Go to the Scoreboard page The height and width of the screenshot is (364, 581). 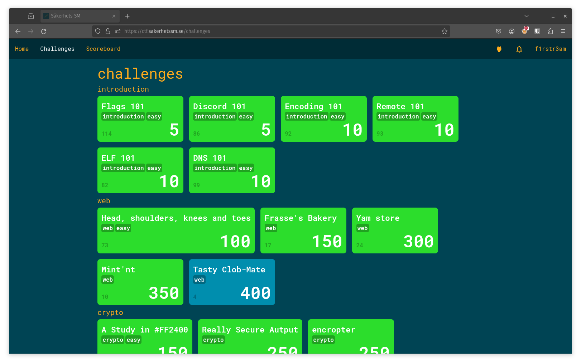(103, 49)
